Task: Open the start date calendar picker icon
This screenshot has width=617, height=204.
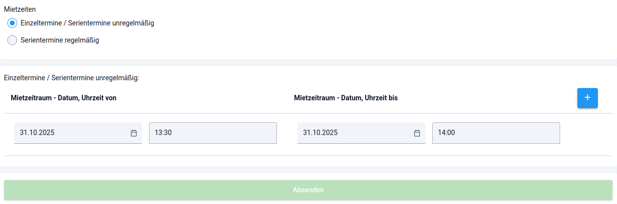Action: (134, 133)
